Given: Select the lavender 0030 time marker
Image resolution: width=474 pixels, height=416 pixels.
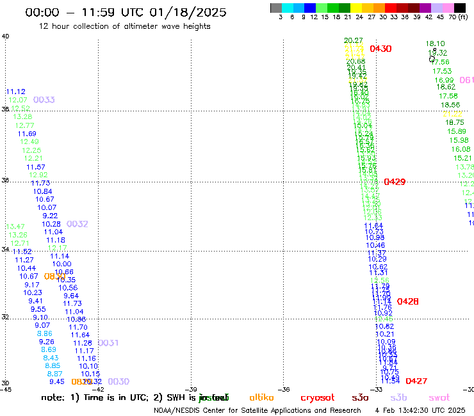Looking at the screenshot, I should coord(118,381).
